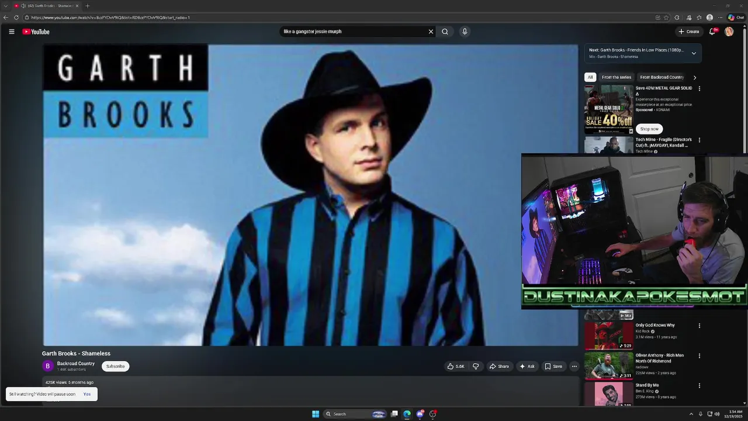
Task: Open the browser profile avatar
Action: (x=709, y=18)
